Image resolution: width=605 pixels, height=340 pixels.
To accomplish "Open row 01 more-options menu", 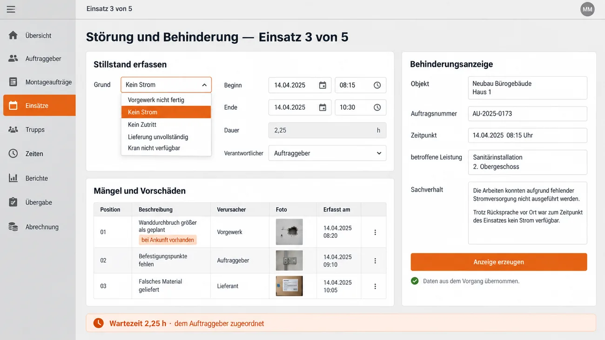I will (375, 232).
